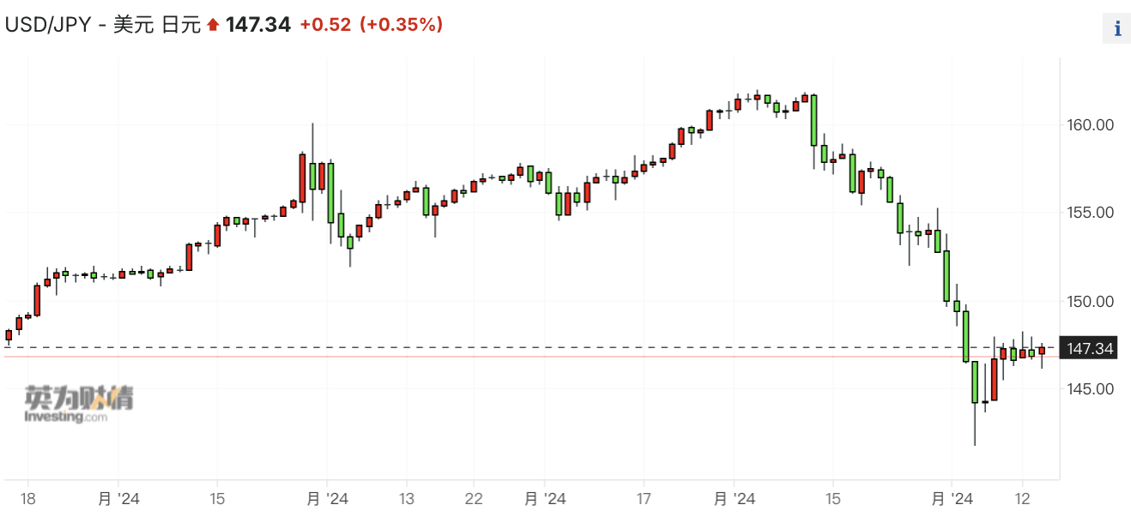The width and height of the screenshot is (1131, 523).
Task: Click the Investing.com watermark logo
Action: pos(79,404)
